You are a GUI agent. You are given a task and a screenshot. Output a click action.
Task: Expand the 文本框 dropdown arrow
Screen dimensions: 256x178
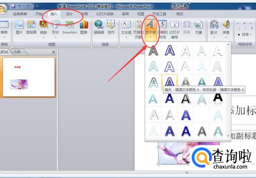coord(126,37)
